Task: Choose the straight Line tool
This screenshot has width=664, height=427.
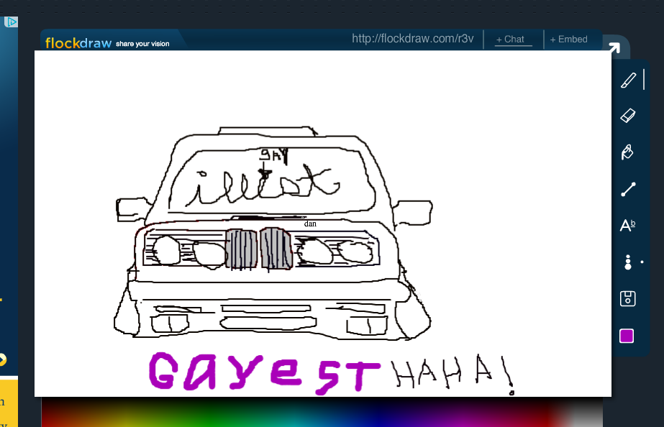Action: coord(628,190)
